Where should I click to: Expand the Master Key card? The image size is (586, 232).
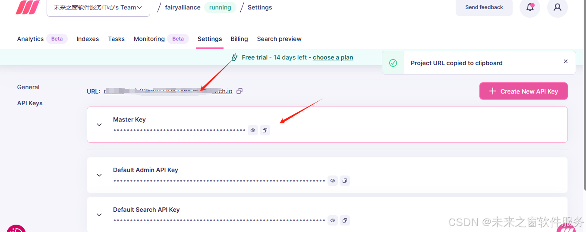click(99, 125)
